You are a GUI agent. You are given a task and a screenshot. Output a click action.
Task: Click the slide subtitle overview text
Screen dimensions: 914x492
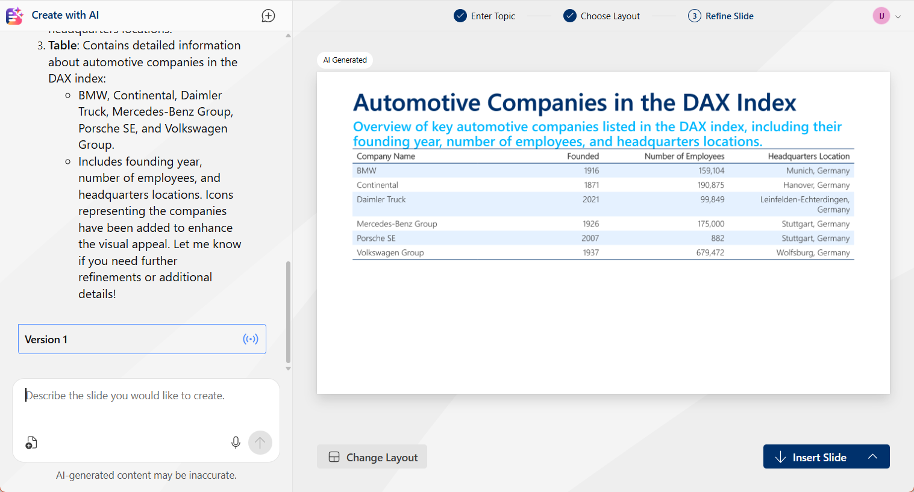pos(597,134)
